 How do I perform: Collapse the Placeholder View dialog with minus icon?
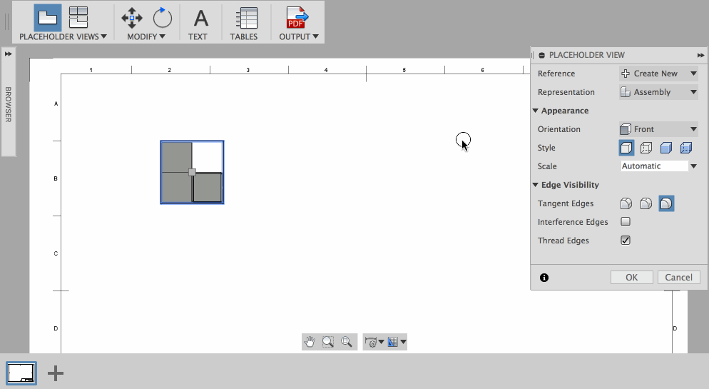click(x=541, y=55)
